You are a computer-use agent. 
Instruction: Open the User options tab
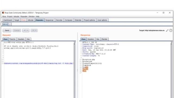[102, 20]
